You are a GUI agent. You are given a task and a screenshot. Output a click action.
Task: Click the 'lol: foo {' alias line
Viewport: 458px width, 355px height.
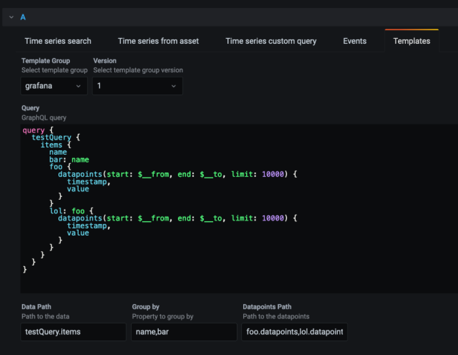[x=71, y=211]
